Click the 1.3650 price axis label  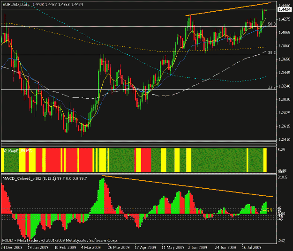pos(285,59)
